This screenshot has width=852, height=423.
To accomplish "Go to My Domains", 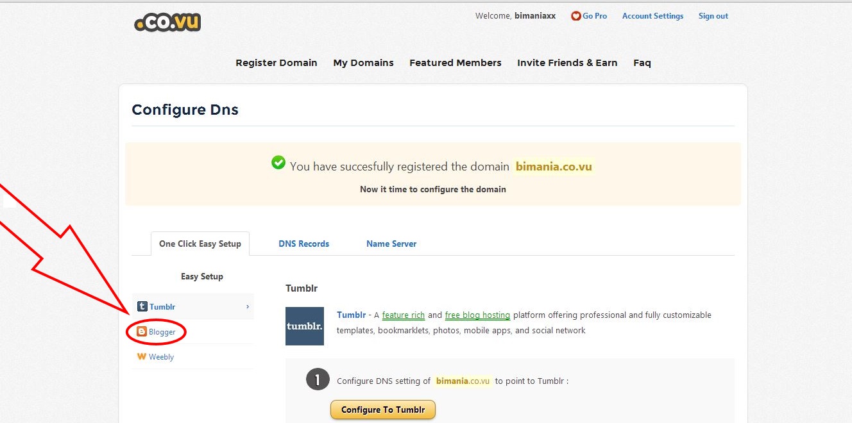I will tap(363, 63).
